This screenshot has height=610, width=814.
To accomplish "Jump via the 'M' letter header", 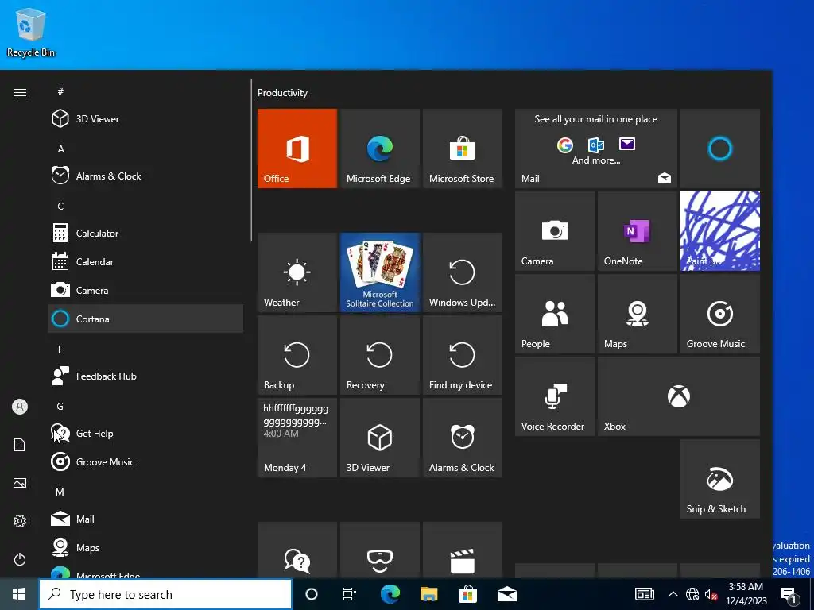I will [60, 492].
